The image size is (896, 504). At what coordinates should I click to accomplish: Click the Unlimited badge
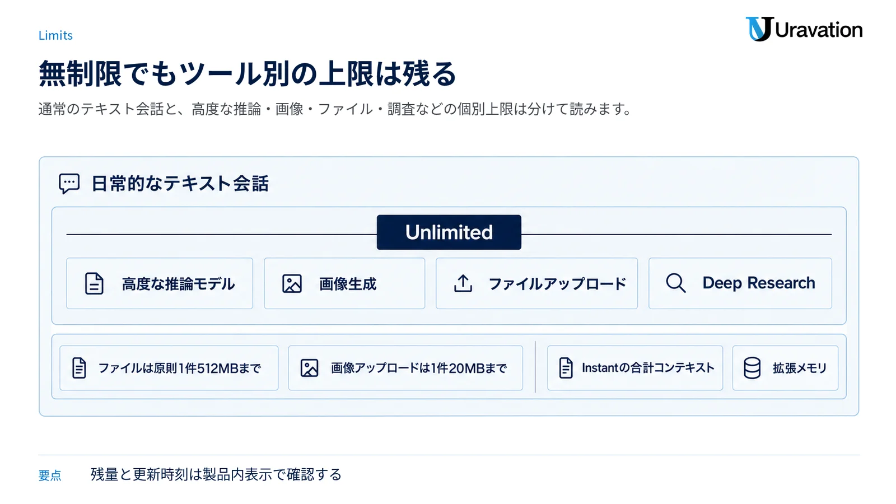[449, 232]
